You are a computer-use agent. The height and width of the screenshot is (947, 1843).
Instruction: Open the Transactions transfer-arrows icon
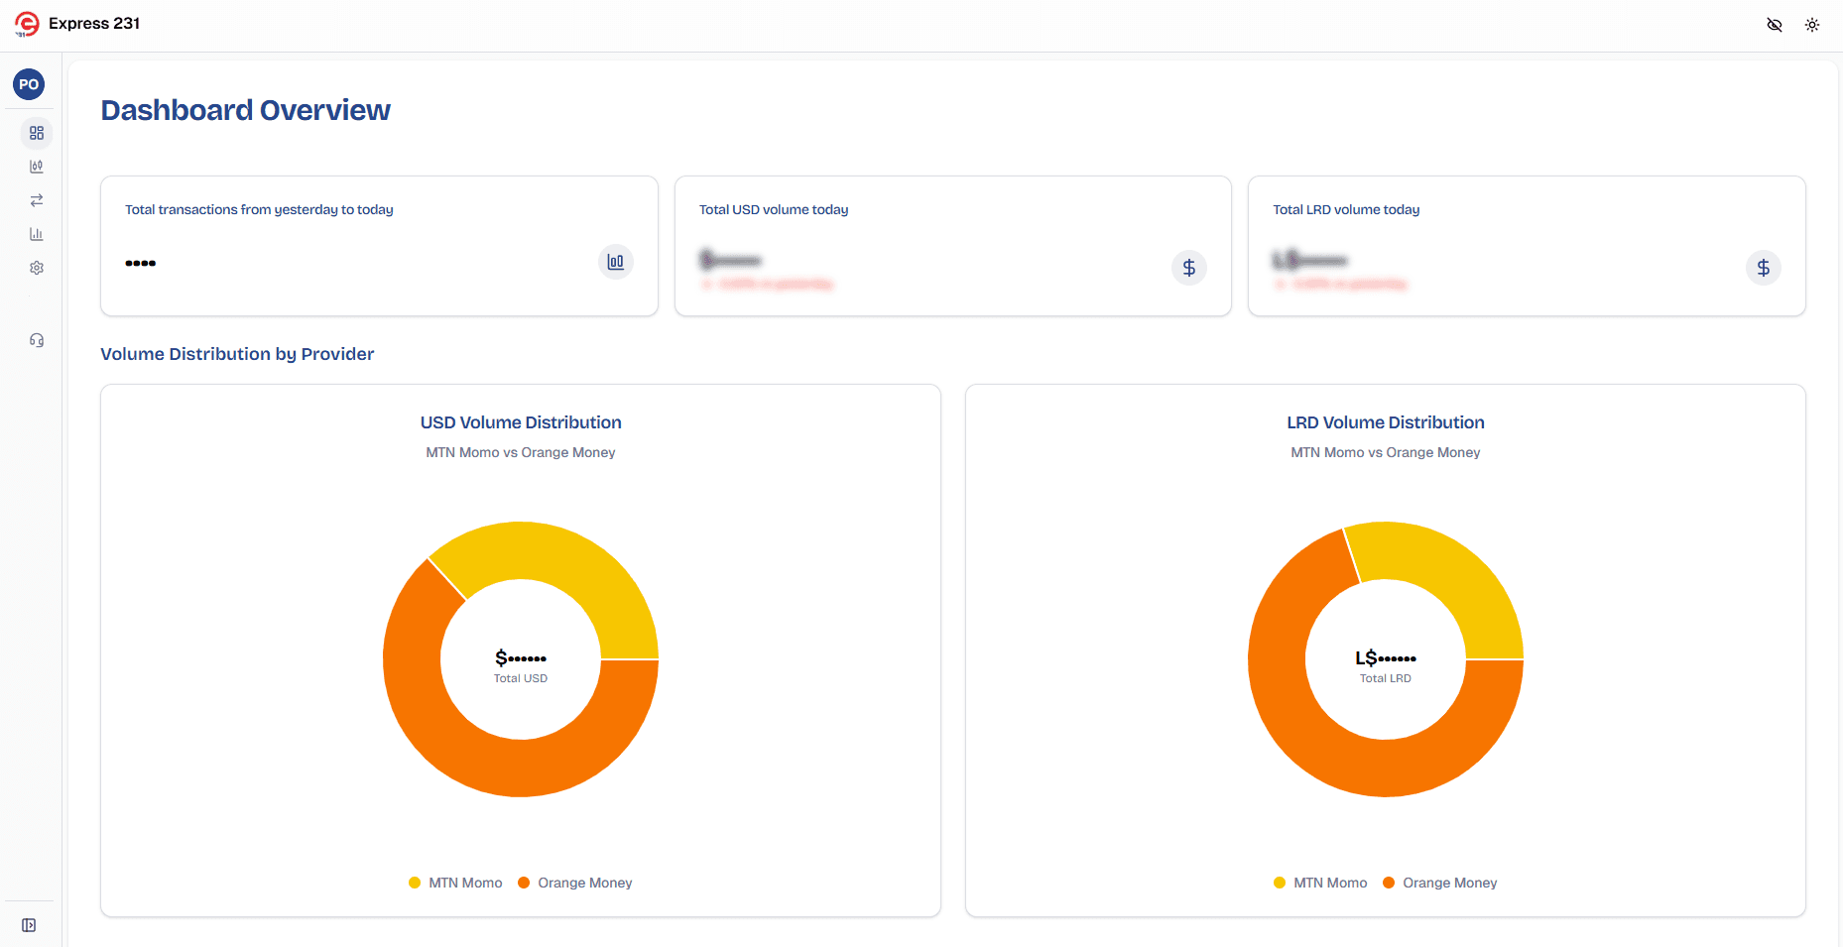click(x=36, y=199)
